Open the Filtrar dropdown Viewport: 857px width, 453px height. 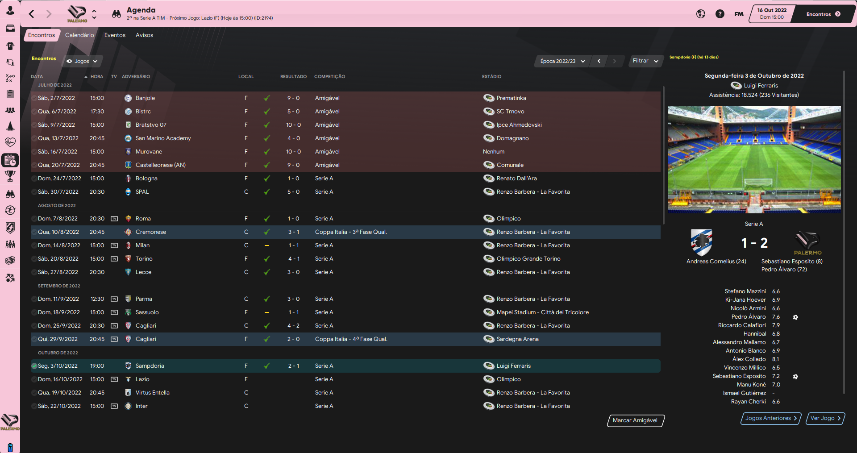pyautogui.click(x=645, y=61)
